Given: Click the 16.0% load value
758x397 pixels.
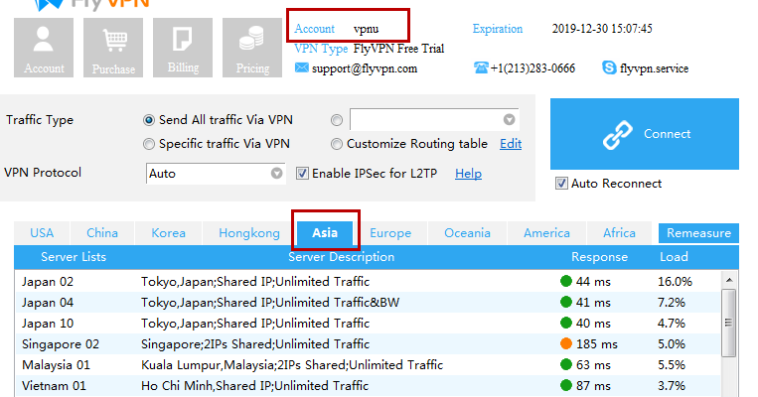Looking at the screenshot, I should (x=675, y=281).
